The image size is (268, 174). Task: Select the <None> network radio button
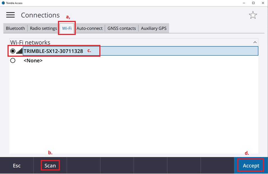click(x=13, y=60)
